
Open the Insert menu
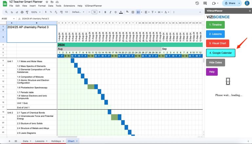click(x=32, y=6)
